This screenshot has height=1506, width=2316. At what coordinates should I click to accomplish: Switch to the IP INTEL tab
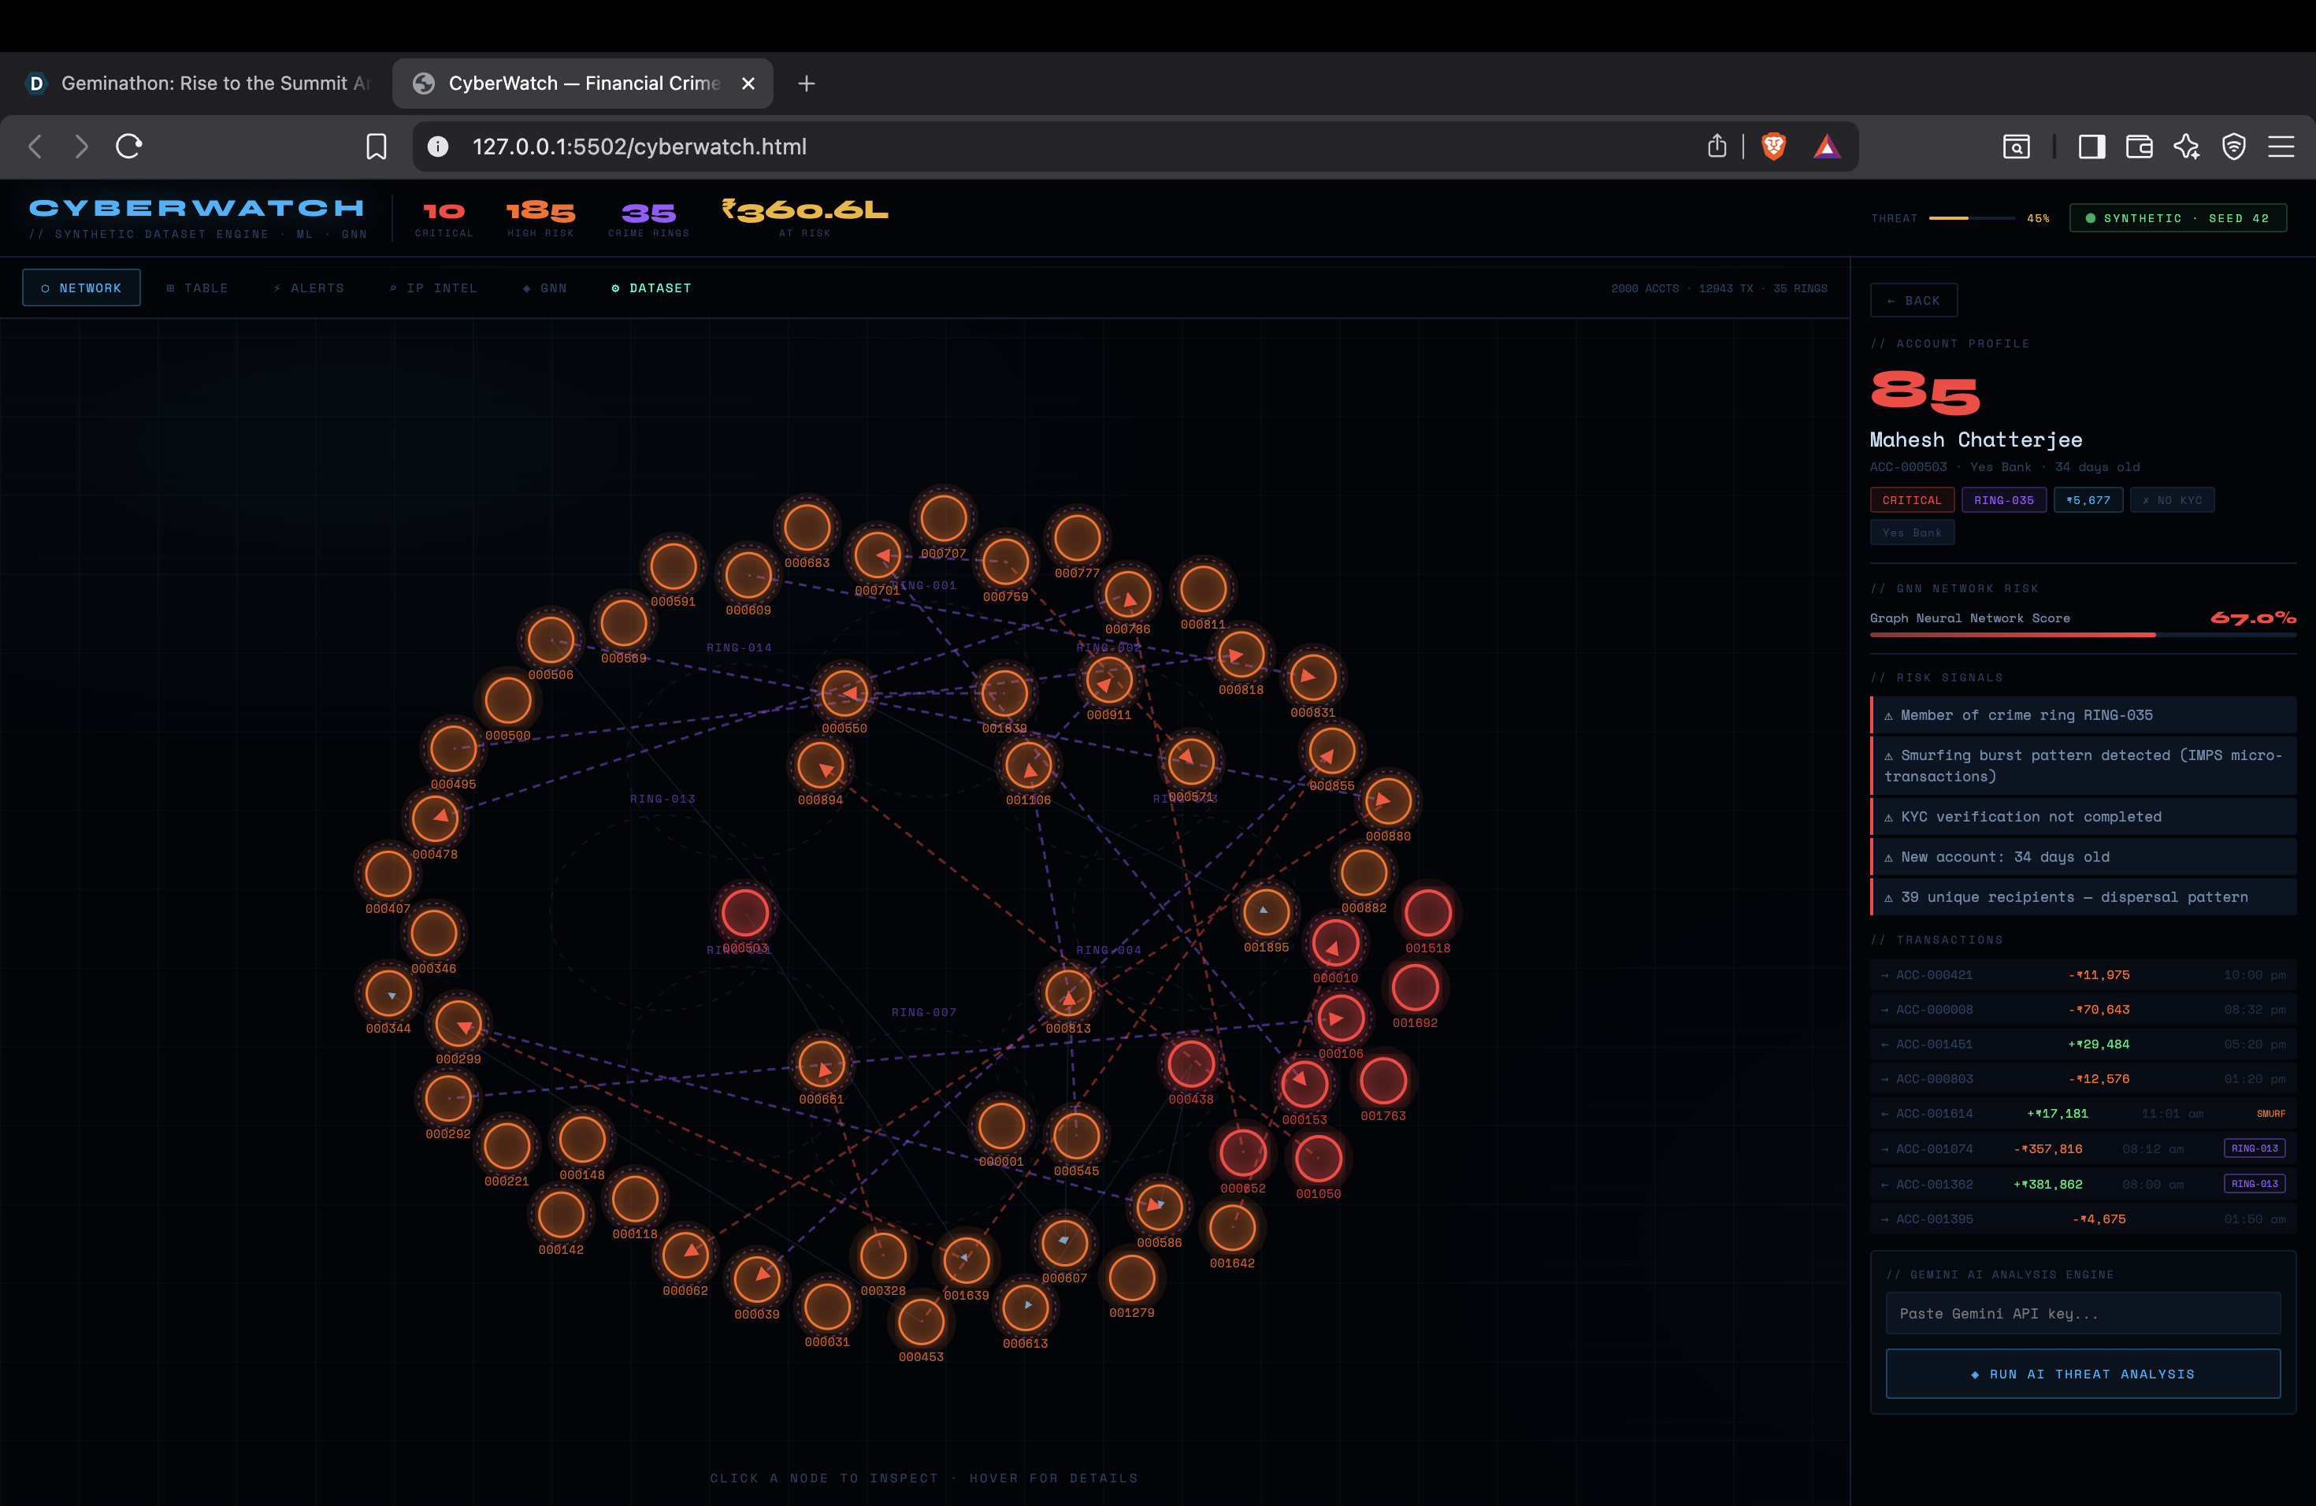[x=433, y=288]
